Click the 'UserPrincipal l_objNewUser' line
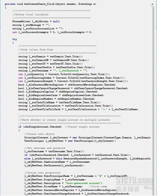Screen dimensions: 157x196 coord(70,141)
